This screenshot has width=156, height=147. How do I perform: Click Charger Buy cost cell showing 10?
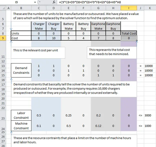click(53, 38)
